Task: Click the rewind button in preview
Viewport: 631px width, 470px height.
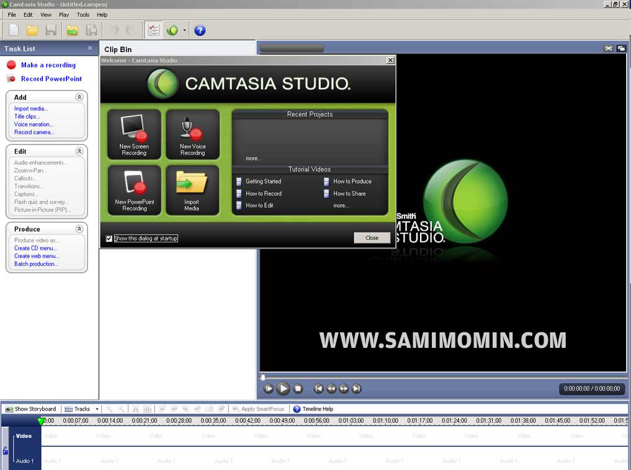Action: coord(331,388)
